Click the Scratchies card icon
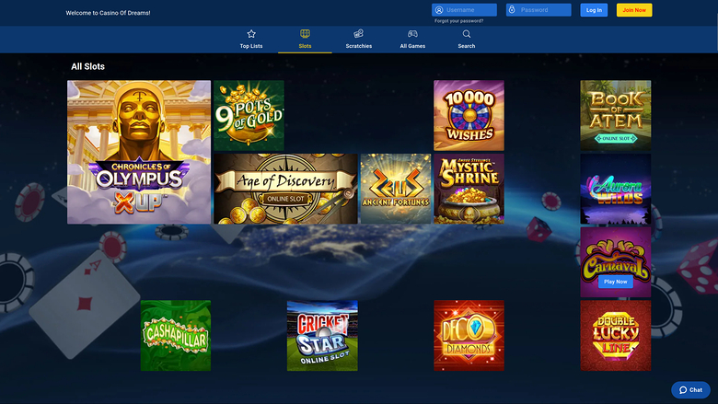Viewport: 718px width, 404px height. coord(359,33)
